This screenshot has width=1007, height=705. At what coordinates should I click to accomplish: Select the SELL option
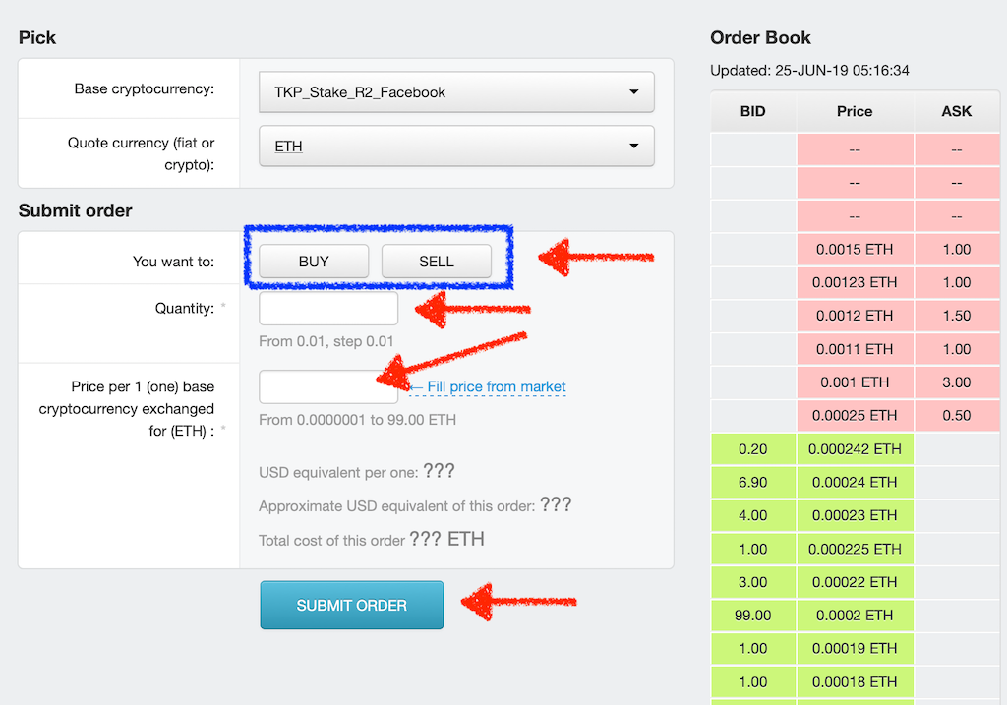pyautogui.click(x=436, y=262)
